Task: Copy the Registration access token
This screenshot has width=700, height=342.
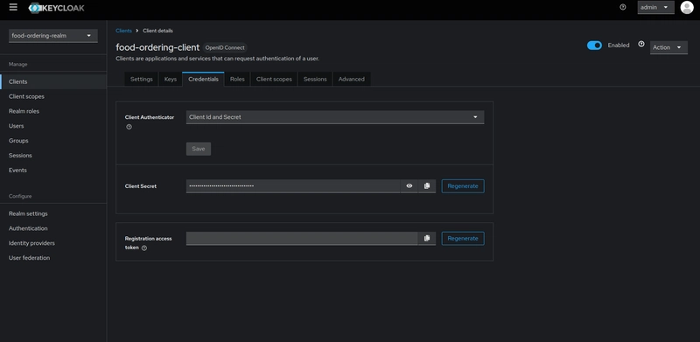Action: 427,239
